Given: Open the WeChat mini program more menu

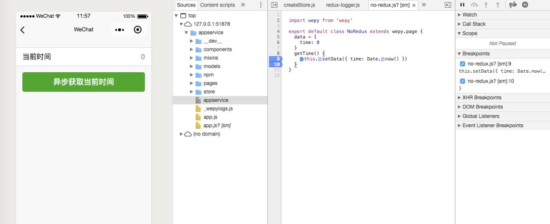Looking at the screenshot, I should [120, 30].
